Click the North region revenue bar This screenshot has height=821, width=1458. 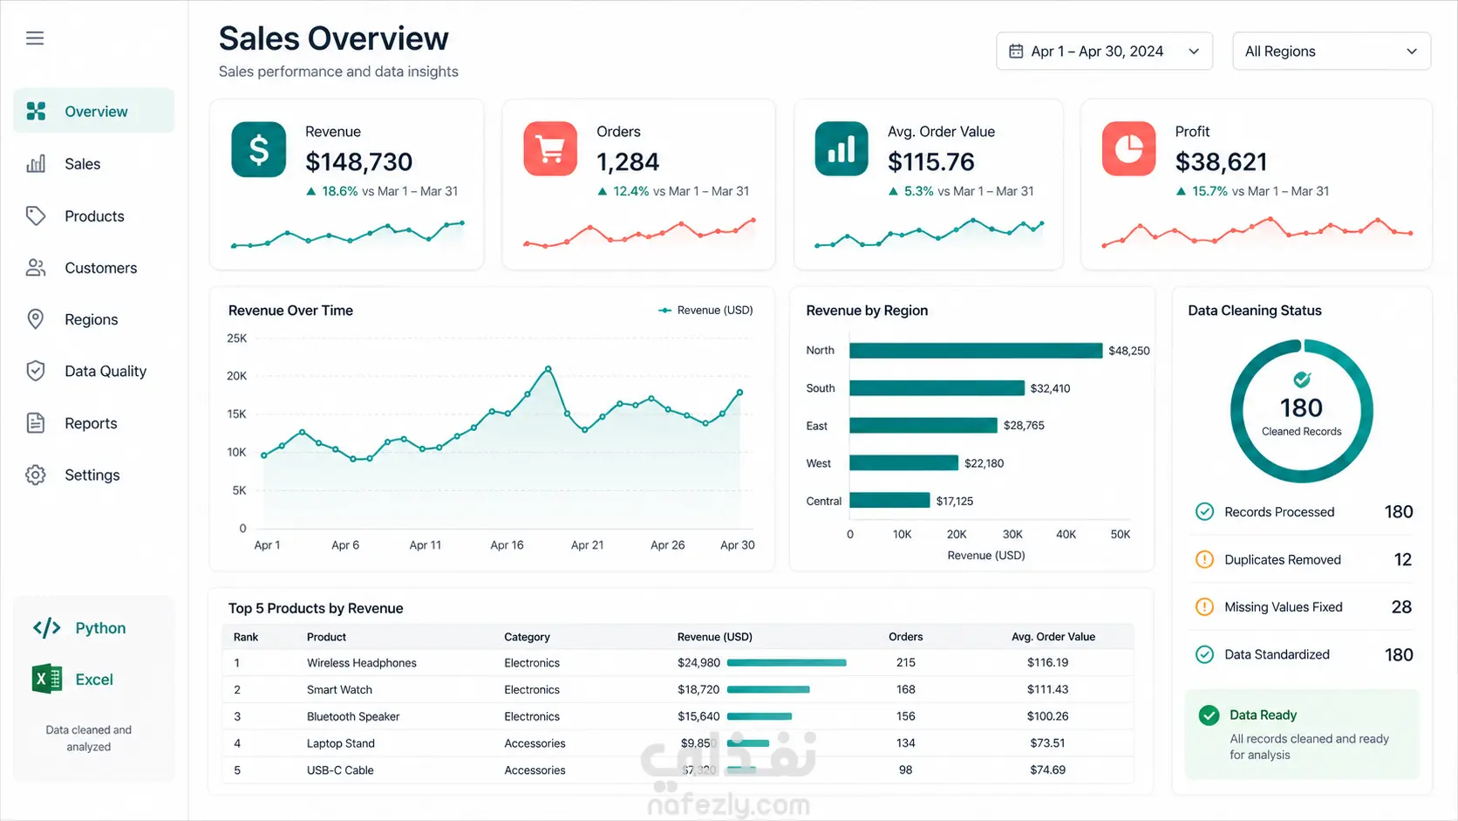[976, 351]
